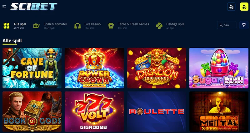Open the Dragon Trio Bonus game
Viewport: 250px width, 133px height.
click(157, 68)
